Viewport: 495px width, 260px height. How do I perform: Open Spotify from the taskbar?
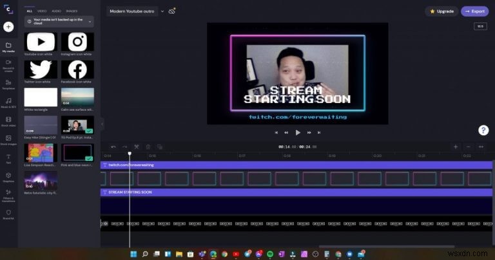pos(270,254)
